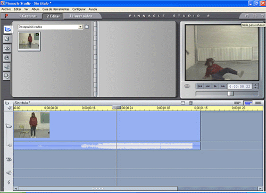Open the sound effects album tab
Image resolution: width=266 pixels, height=193 pixels.
[x=7, y=67]
